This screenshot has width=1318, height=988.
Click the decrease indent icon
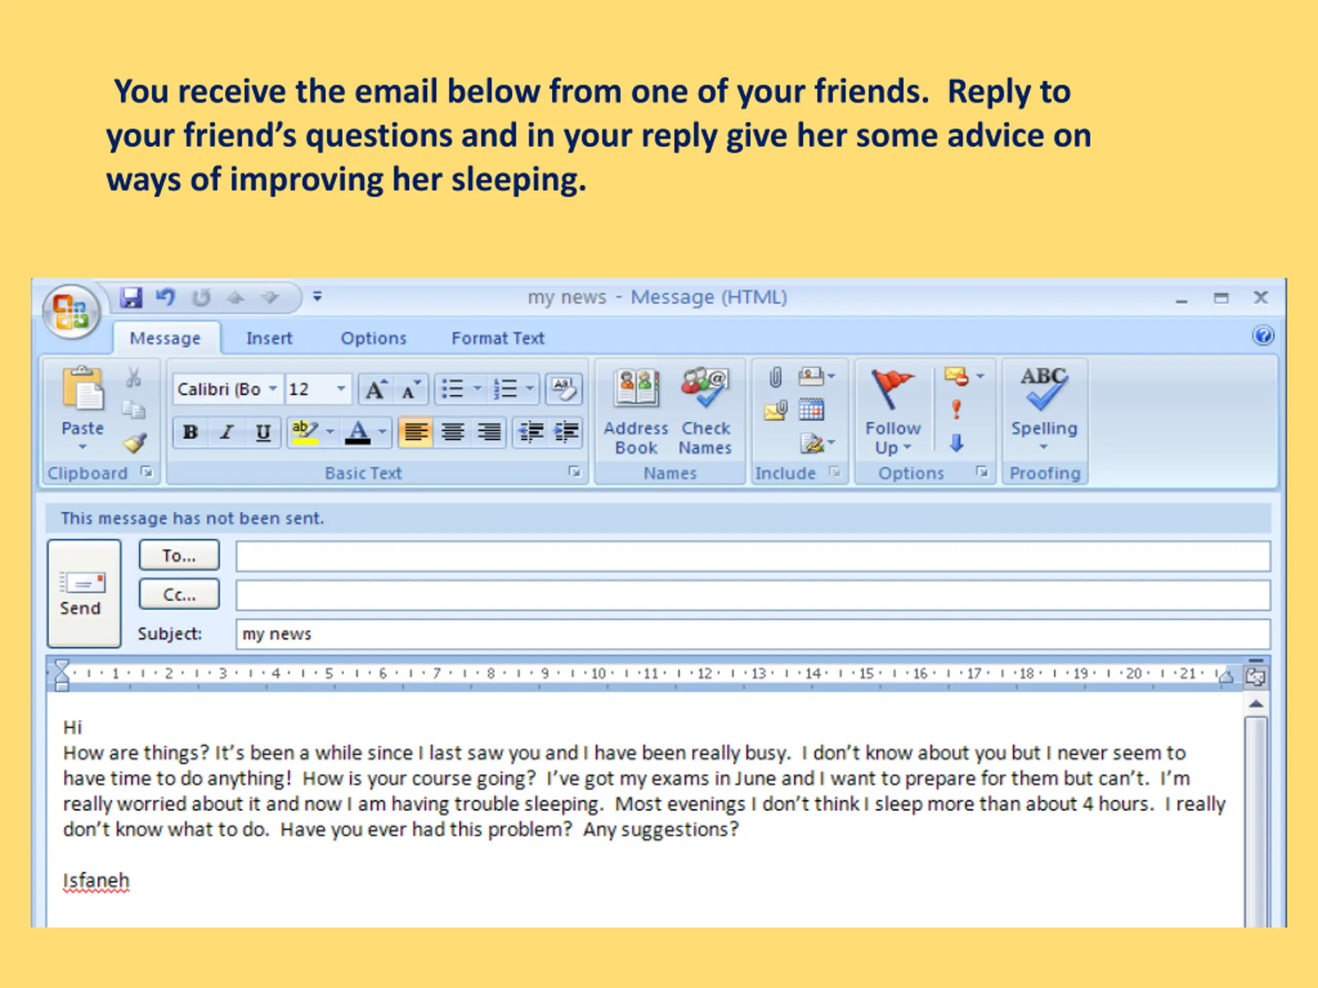[530, 432]
